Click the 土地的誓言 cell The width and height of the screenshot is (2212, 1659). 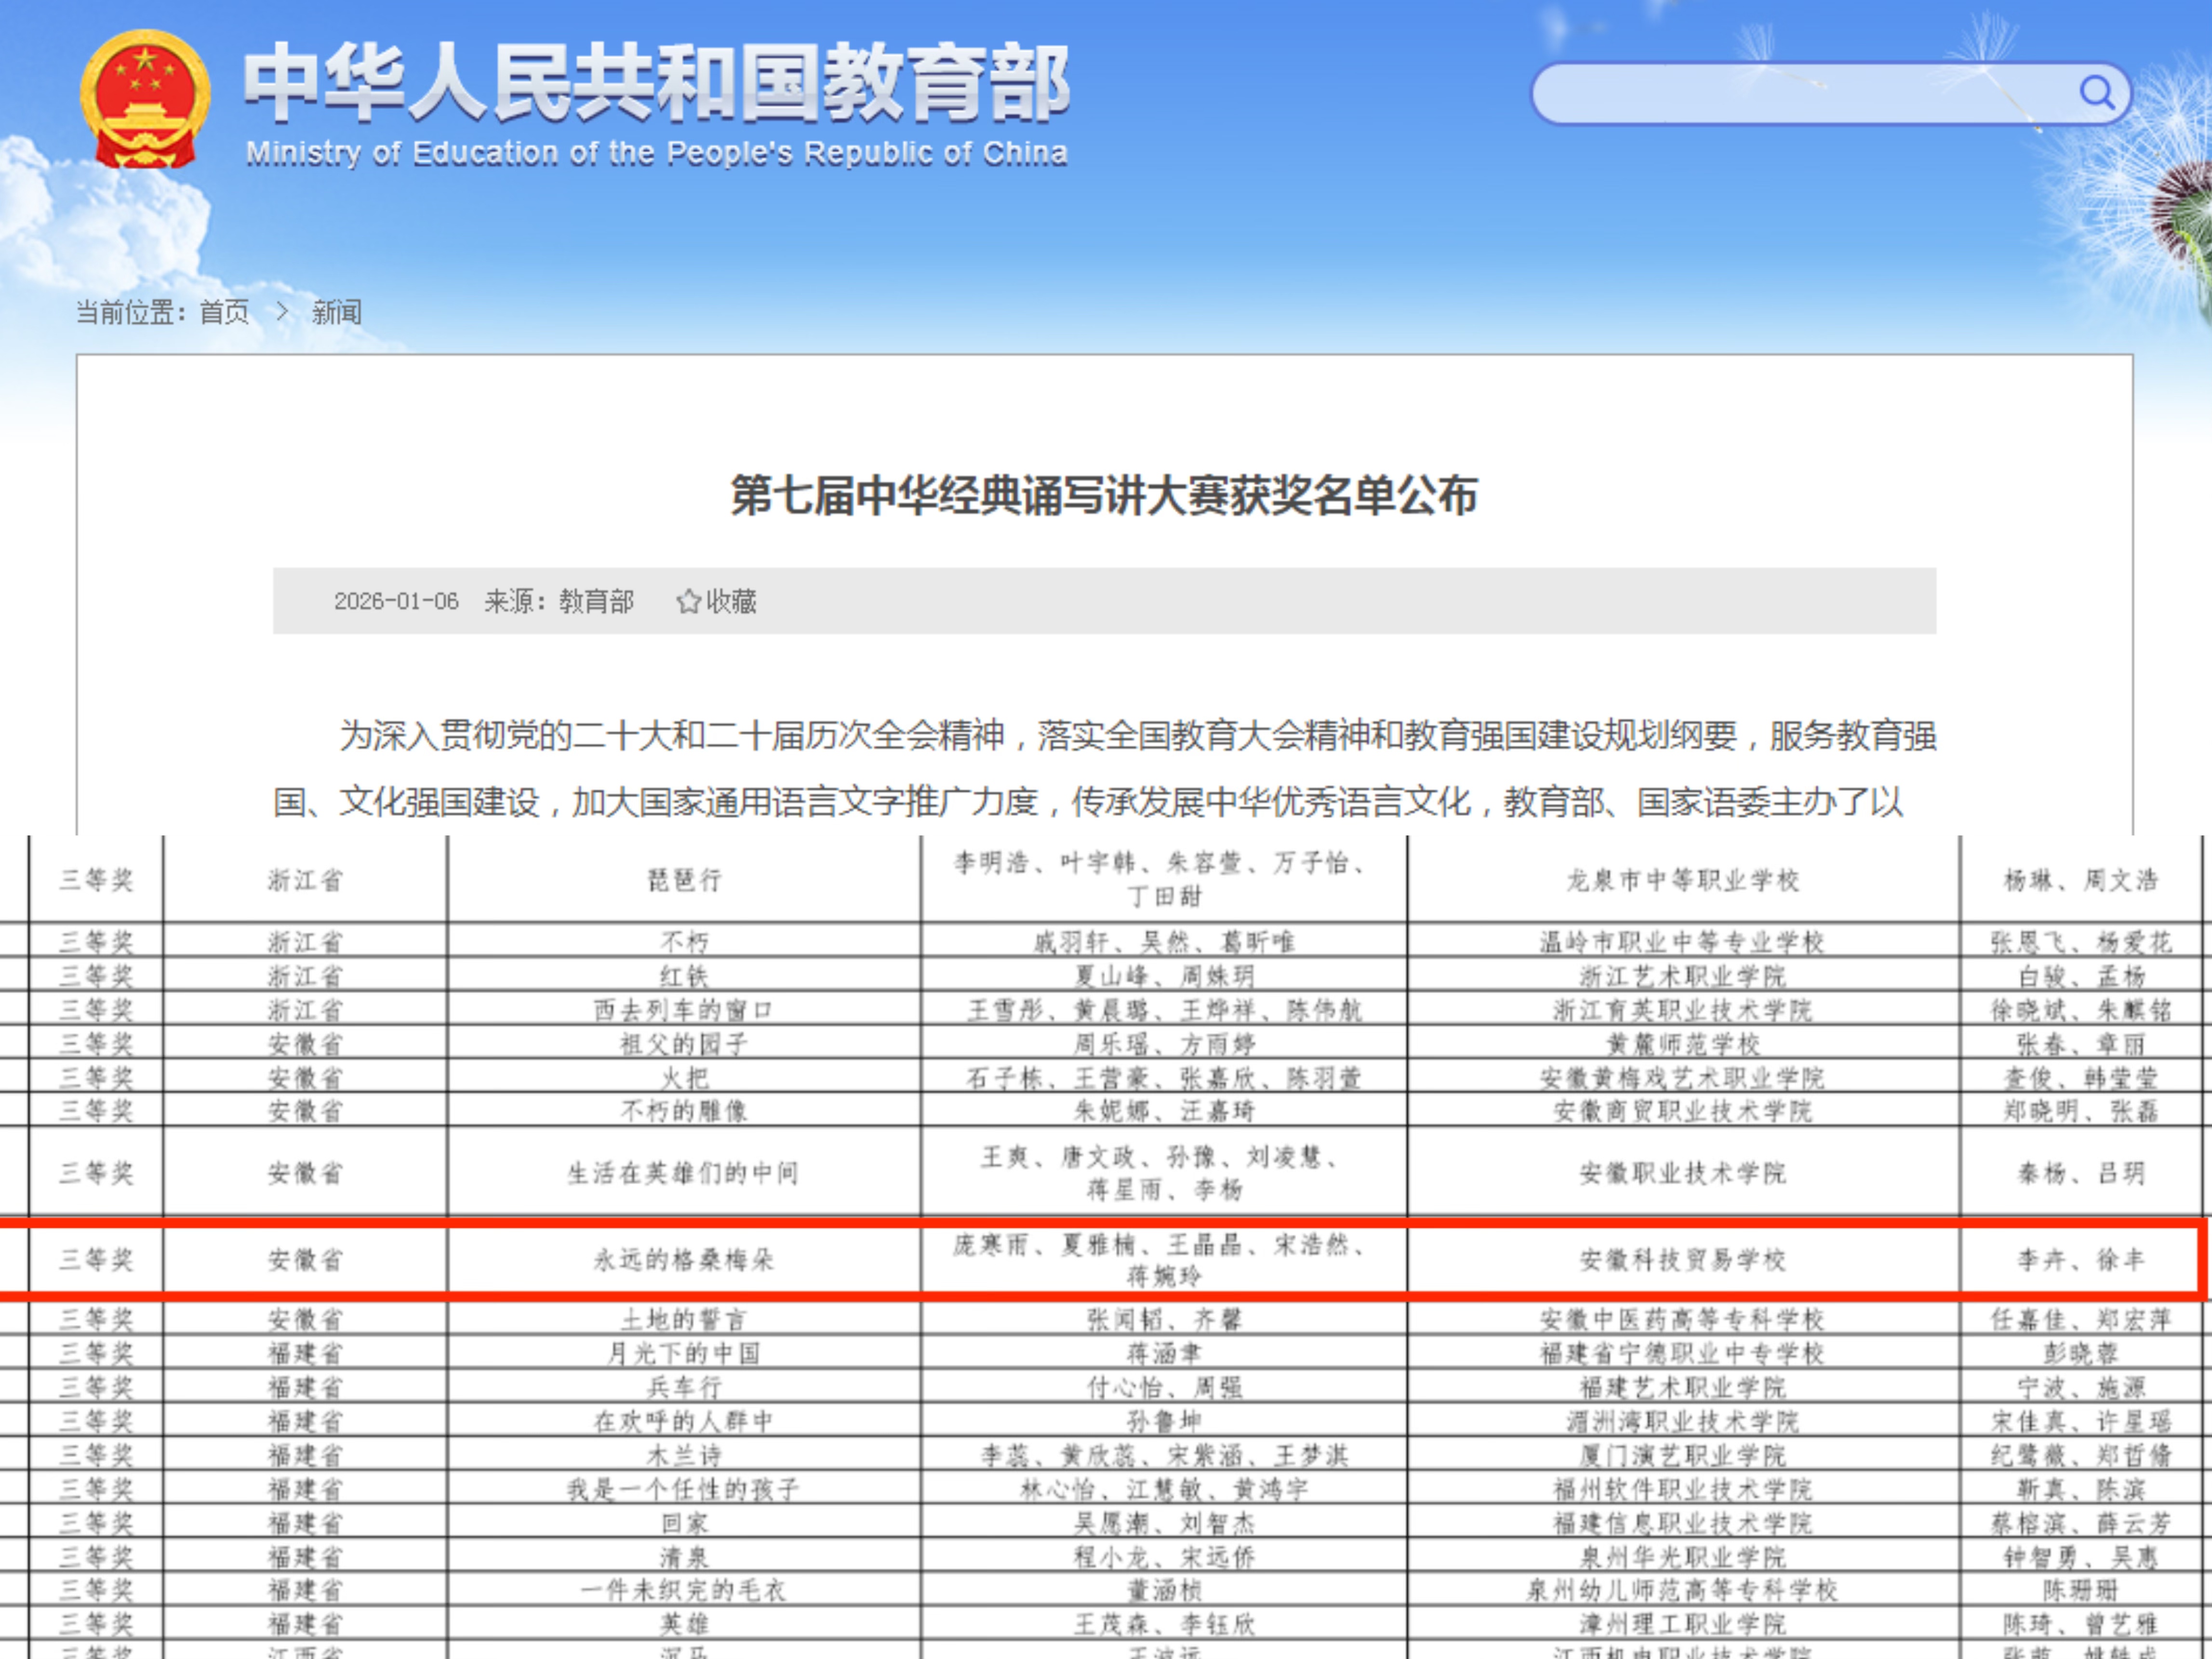tap(684, 1319)
